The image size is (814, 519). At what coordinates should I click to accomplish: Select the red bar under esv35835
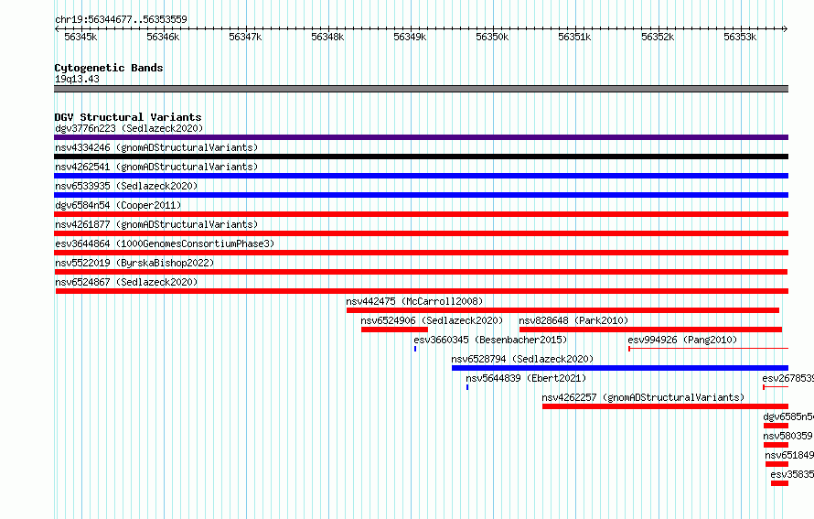pyautogui.click(x=780, y=483)
